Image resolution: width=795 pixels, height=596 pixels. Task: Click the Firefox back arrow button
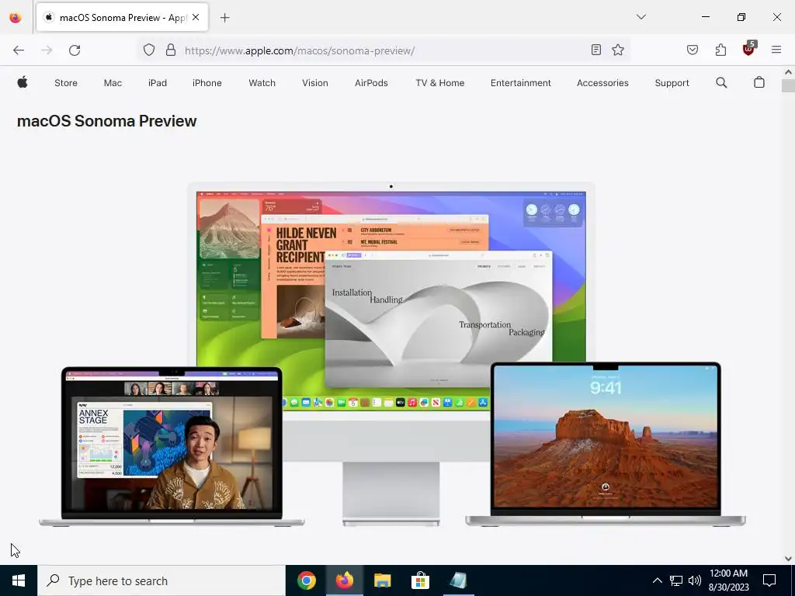pos(19,50)
